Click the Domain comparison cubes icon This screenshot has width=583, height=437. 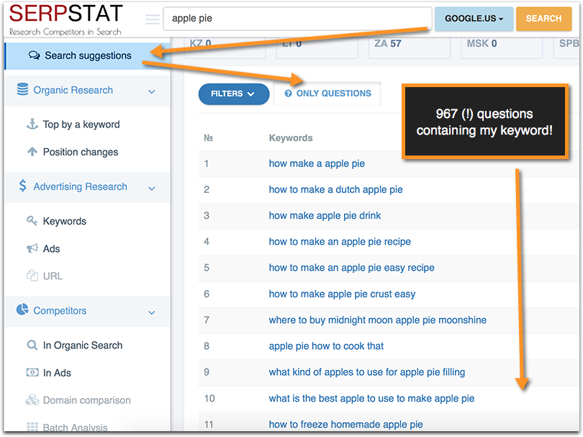pyautogui.click(x=32, y=400)
